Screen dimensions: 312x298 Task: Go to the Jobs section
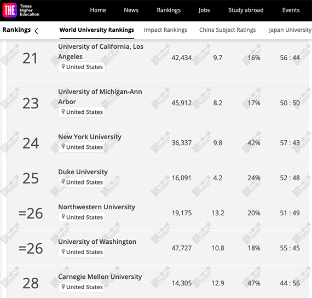[x=204, y=10]
